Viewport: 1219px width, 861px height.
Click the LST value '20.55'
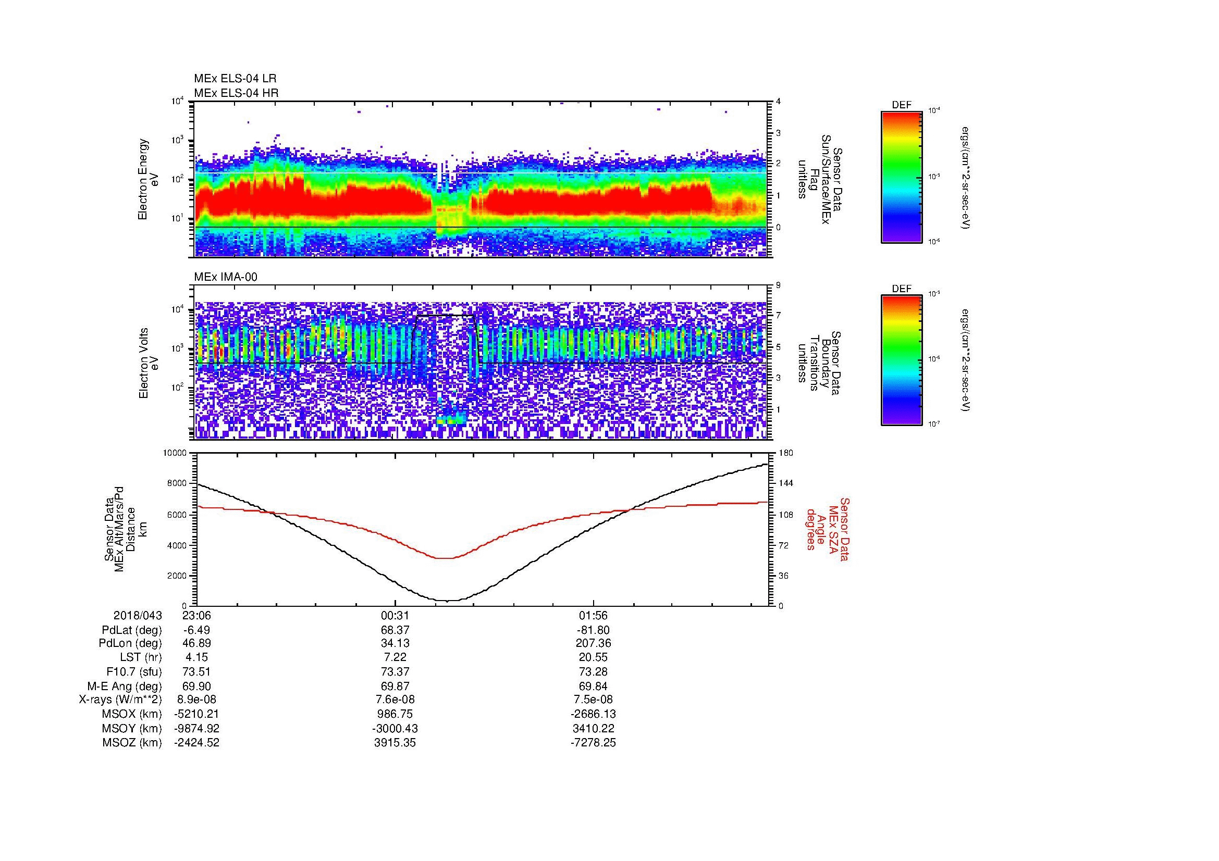(x=594, y=658)
